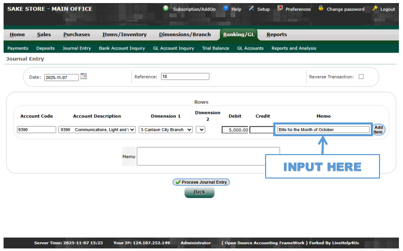403x251 pixels.
Task: Click into the Debit amount field
Action: click(x=235, y=130)
